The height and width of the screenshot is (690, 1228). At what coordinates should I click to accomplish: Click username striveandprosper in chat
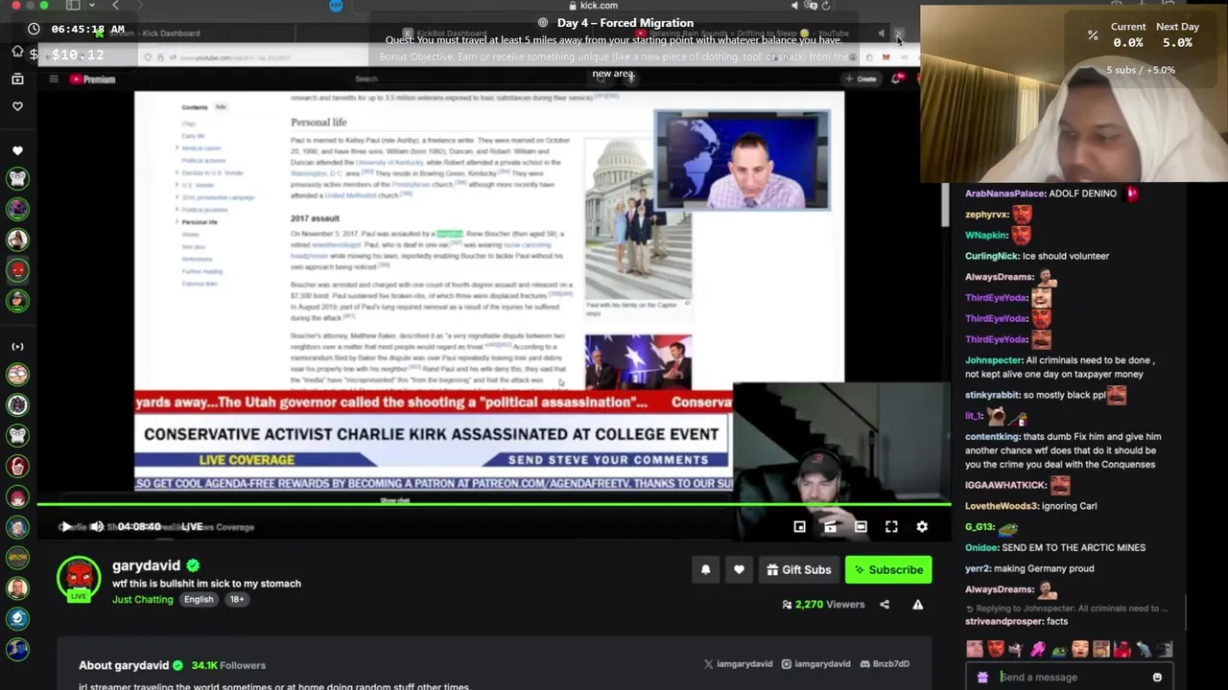[x=1004, y=621]
